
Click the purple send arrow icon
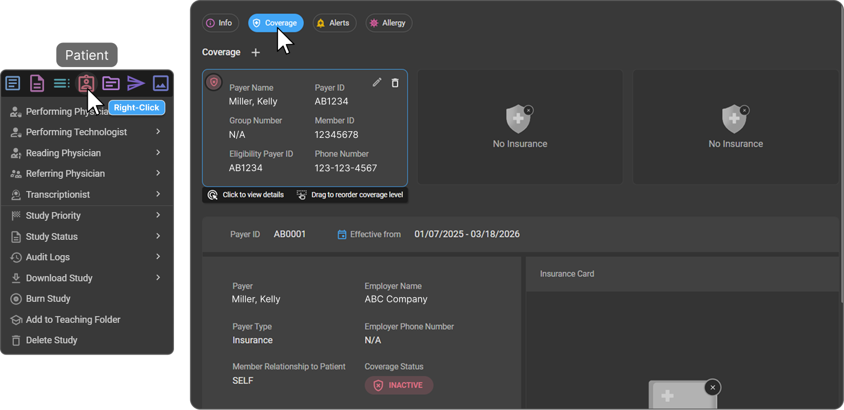136,83
